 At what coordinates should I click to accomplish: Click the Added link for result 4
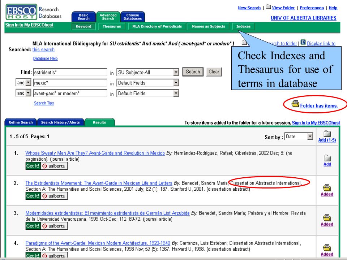point(327,254)
